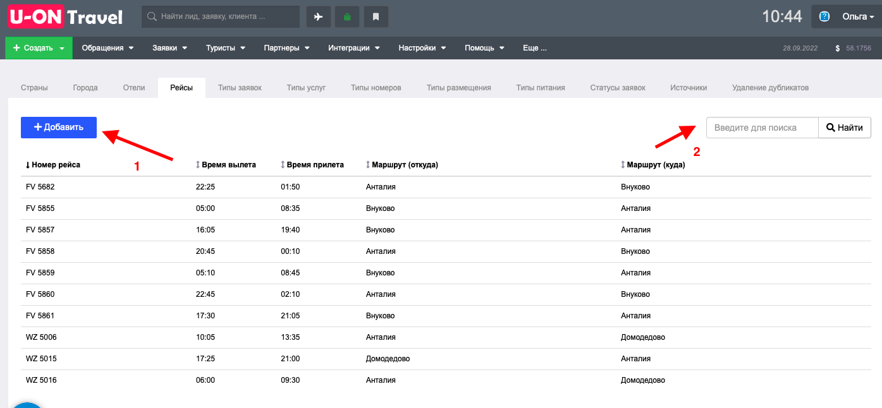Focus the global lead/client search field
The height and width of the screenshot is (408, 882).
tap(221, 17)
